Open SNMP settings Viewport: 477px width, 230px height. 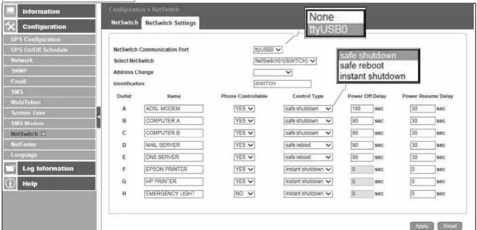(49, 71)
